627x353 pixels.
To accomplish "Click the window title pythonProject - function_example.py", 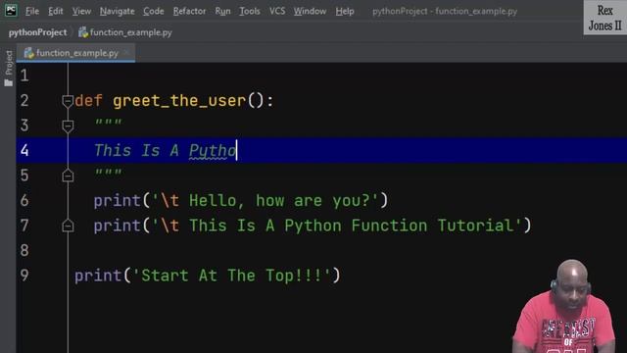I will pyautogui.click(x=445, y=11).
